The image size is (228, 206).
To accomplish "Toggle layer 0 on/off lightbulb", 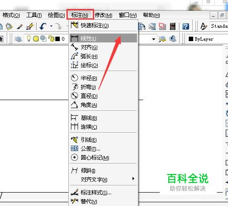I will pos(29,38).
